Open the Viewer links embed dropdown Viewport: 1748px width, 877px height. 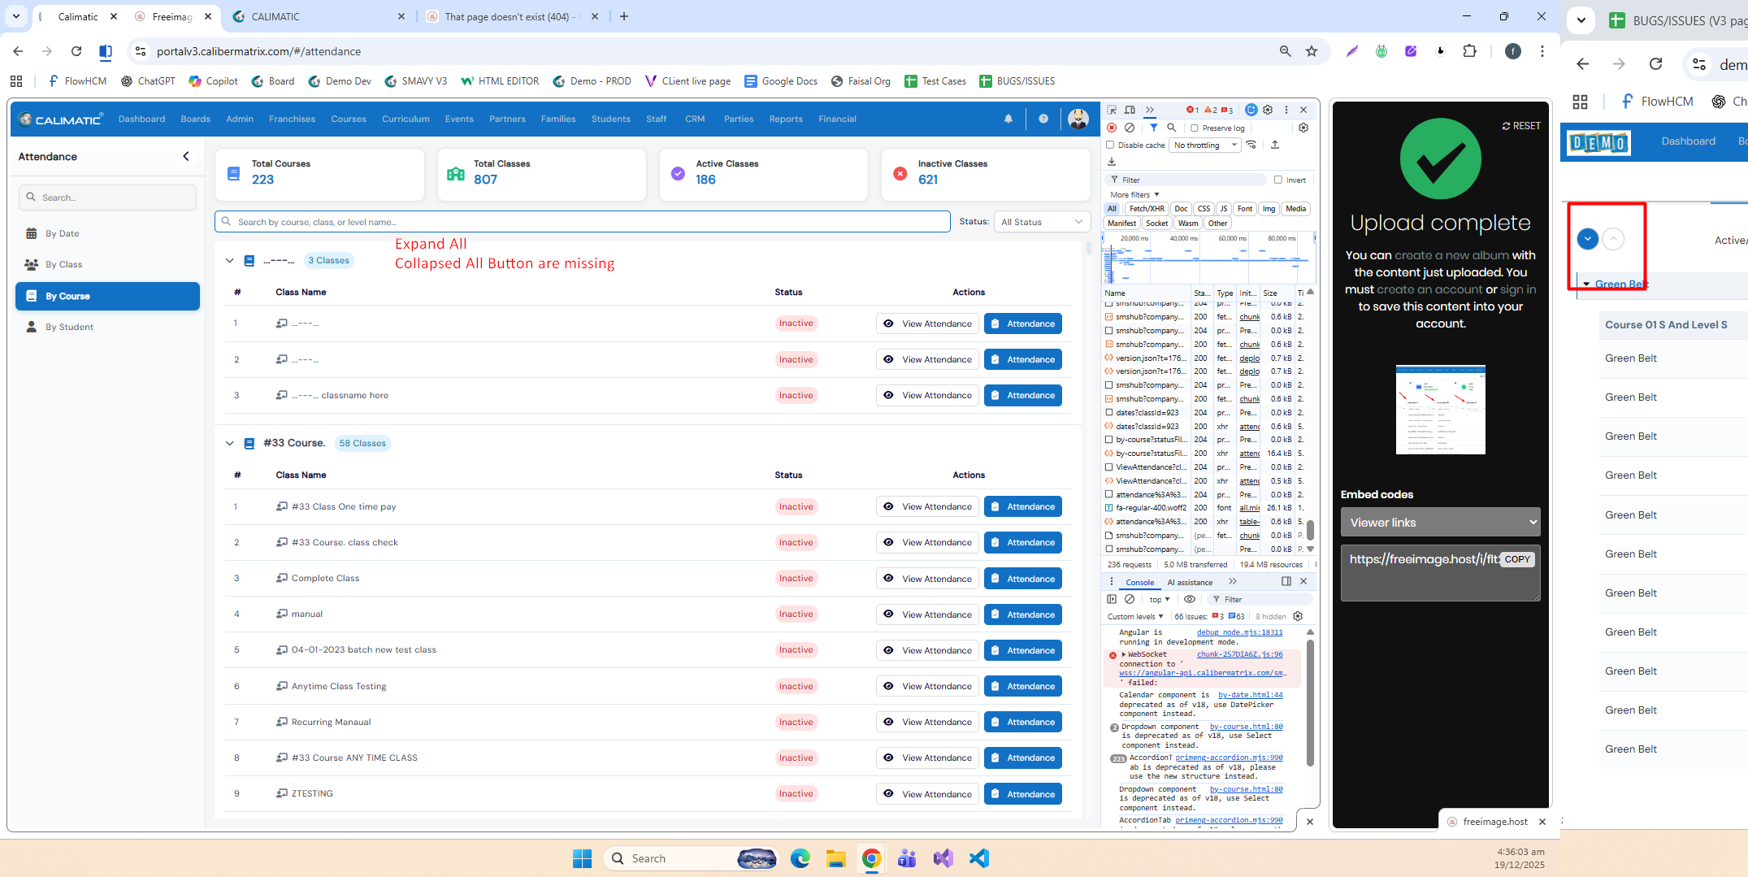tap(1440, 523)
